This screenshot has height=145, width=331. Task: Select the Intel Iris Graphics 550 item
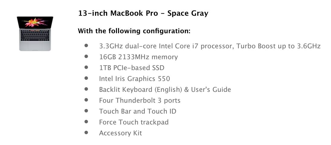point(134,79)
